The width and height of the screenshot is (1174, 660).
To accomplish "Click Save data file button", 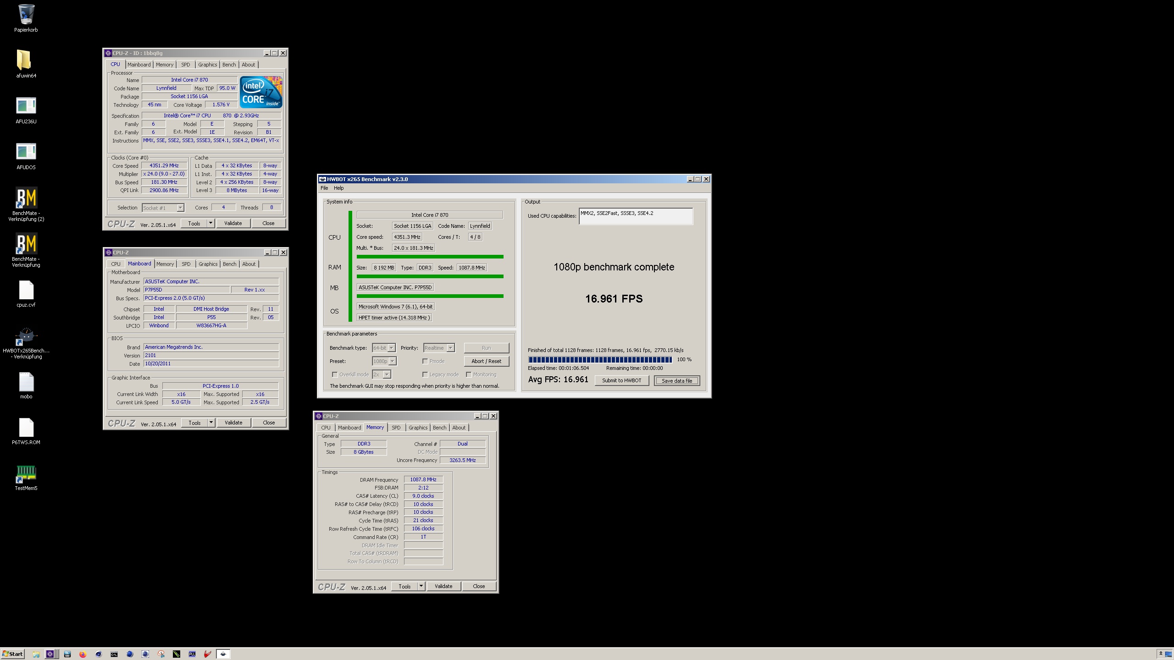I will [x=676, y=380].
